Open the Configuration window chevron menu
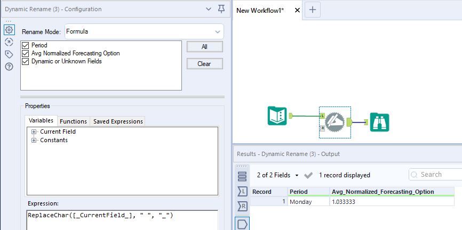462x230 pixels. tap(209, 9)
